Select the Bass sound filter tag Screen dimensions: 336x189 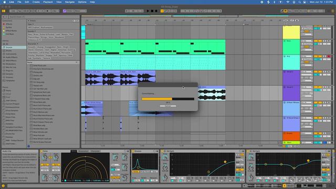tap(30, 35)
